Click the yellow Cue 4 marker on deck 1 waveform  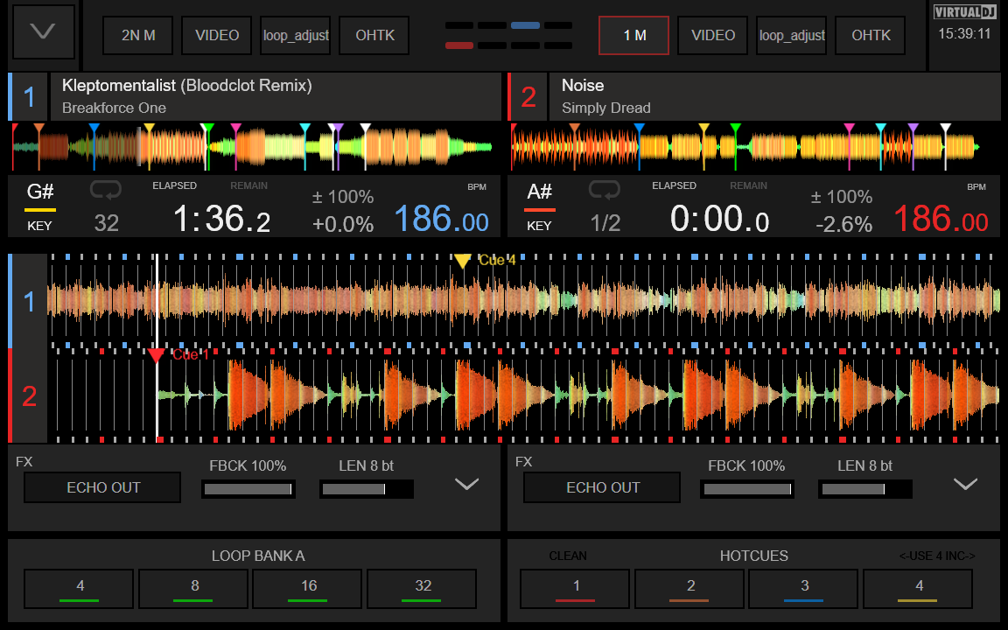[462, 261]
